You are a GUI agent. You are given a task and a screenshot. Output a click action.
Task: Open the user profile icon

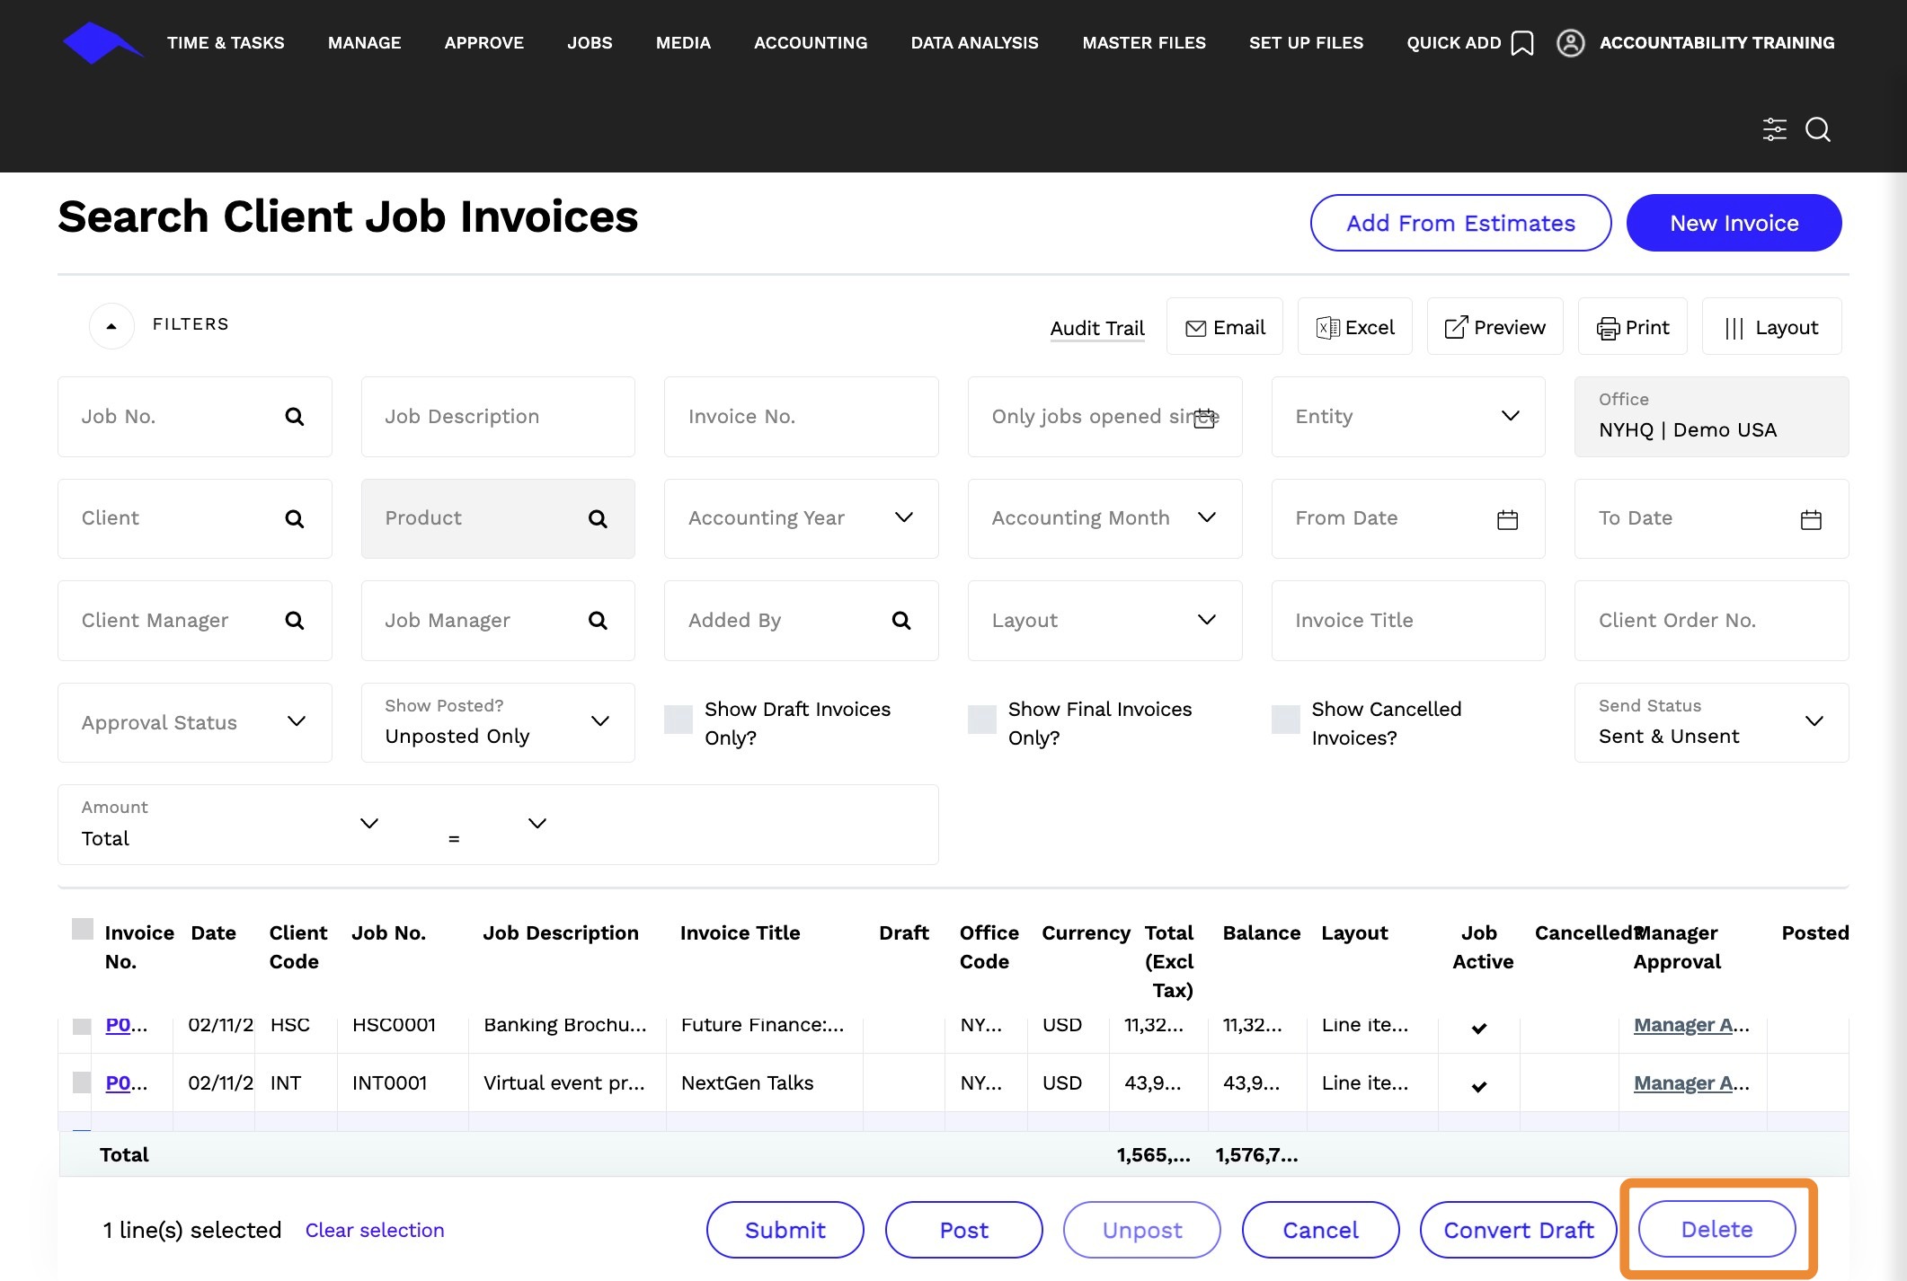coord(1570,43)
